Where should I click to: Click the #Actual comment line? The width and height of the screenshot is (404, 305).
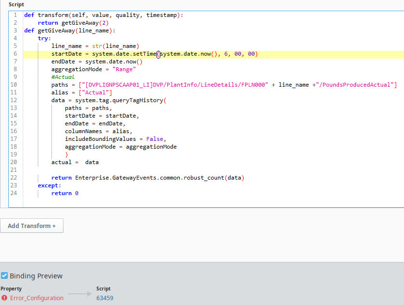tap(63, 77)
